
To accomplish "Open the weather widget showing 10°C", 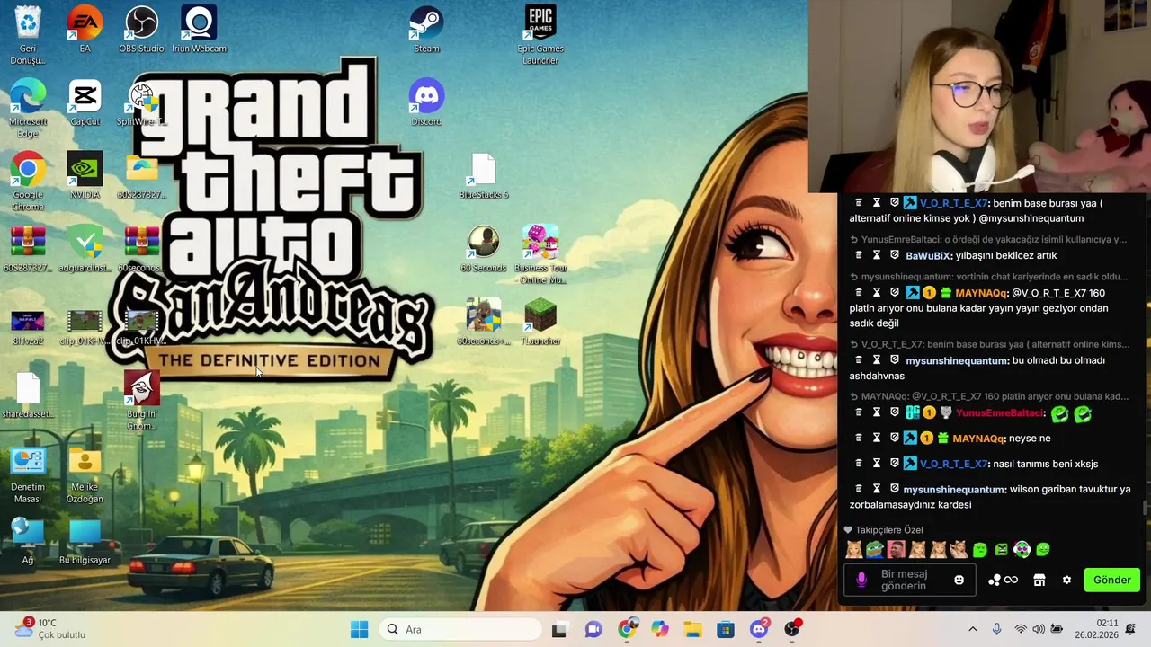I will point(51,628).
